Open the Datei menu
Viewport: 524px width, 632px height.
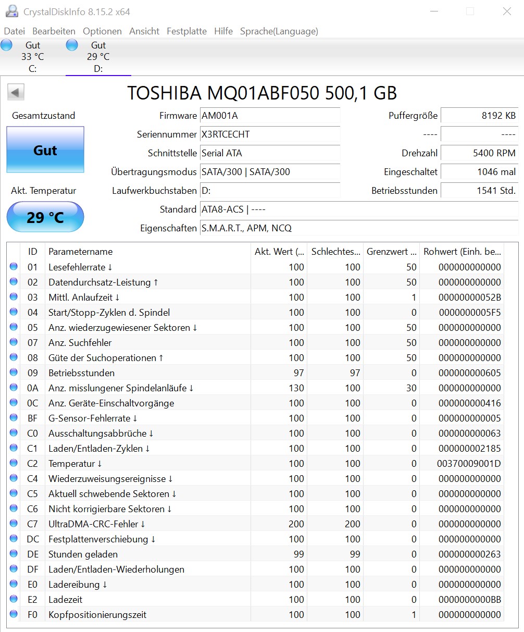point(14,31)
